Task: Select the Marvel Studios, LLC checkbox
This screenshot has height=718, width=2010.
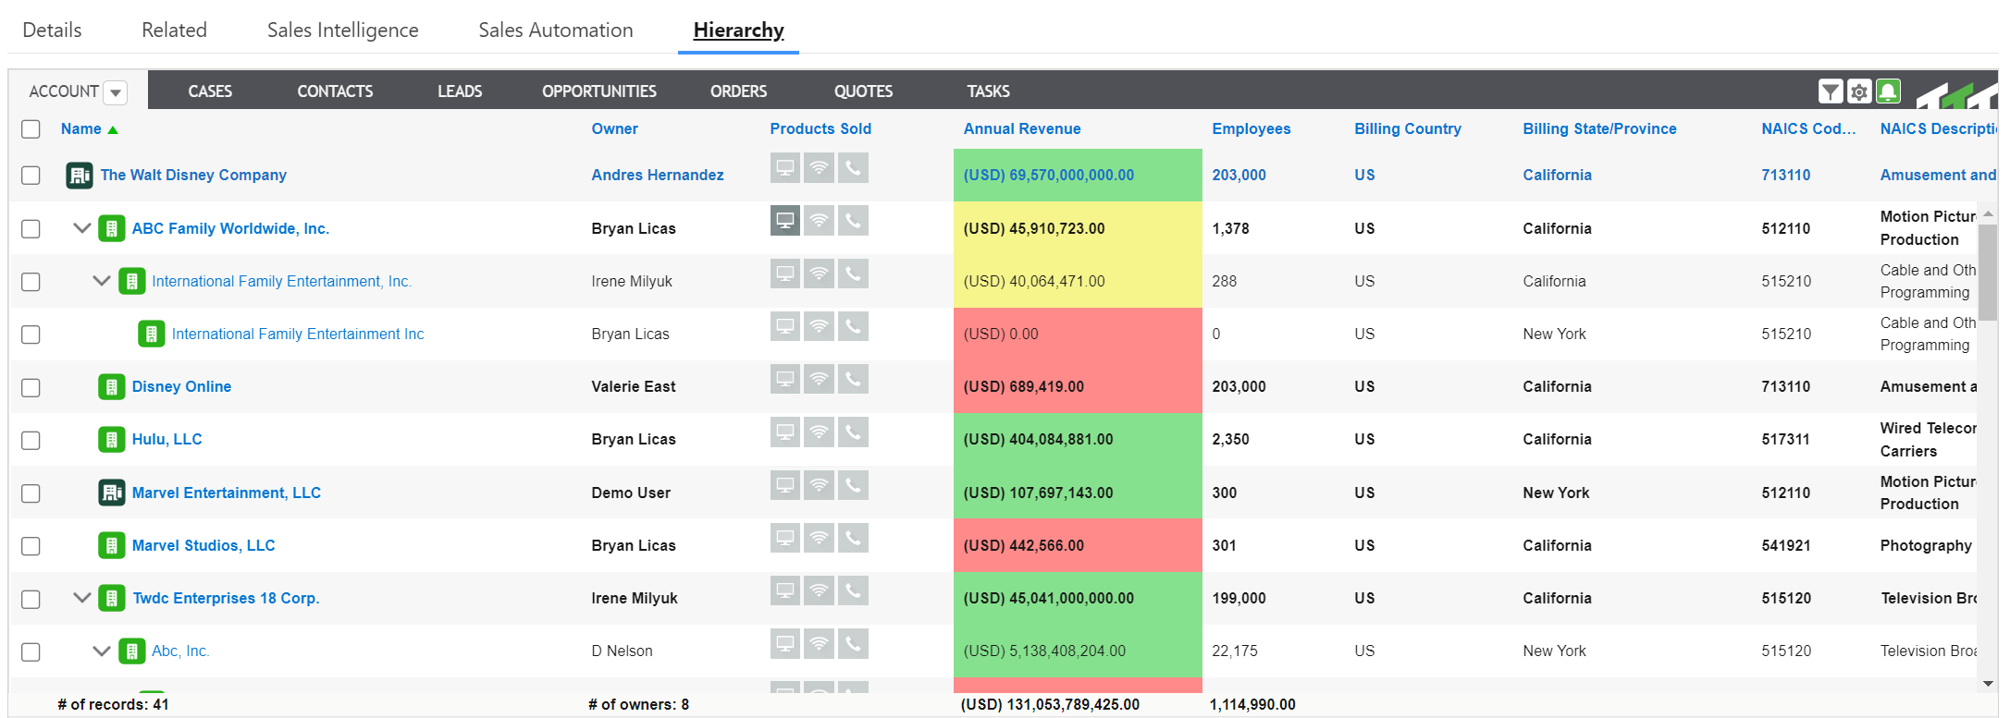Action: (31, 545)
